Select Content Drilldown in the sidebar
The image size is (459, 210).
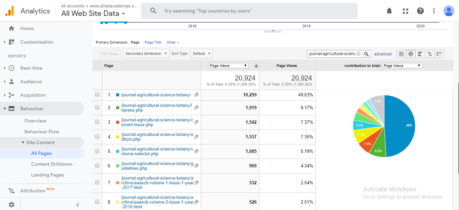51,164
